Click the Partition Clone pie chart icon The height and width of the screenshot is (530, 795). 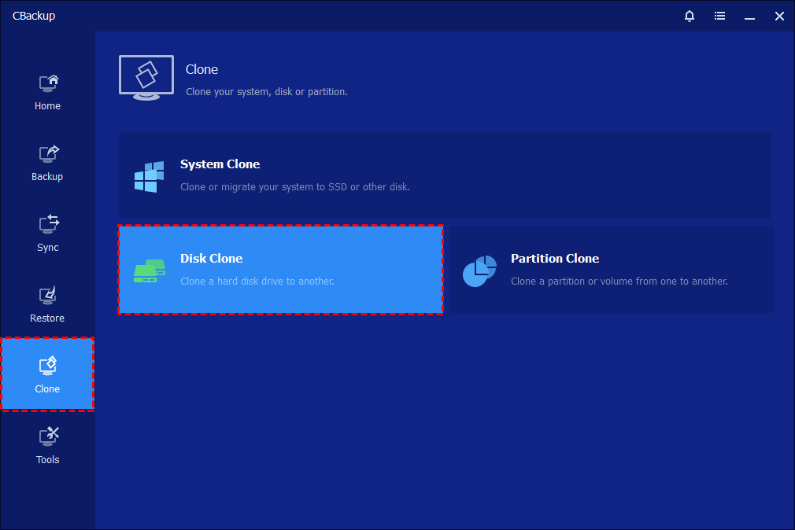479,271
